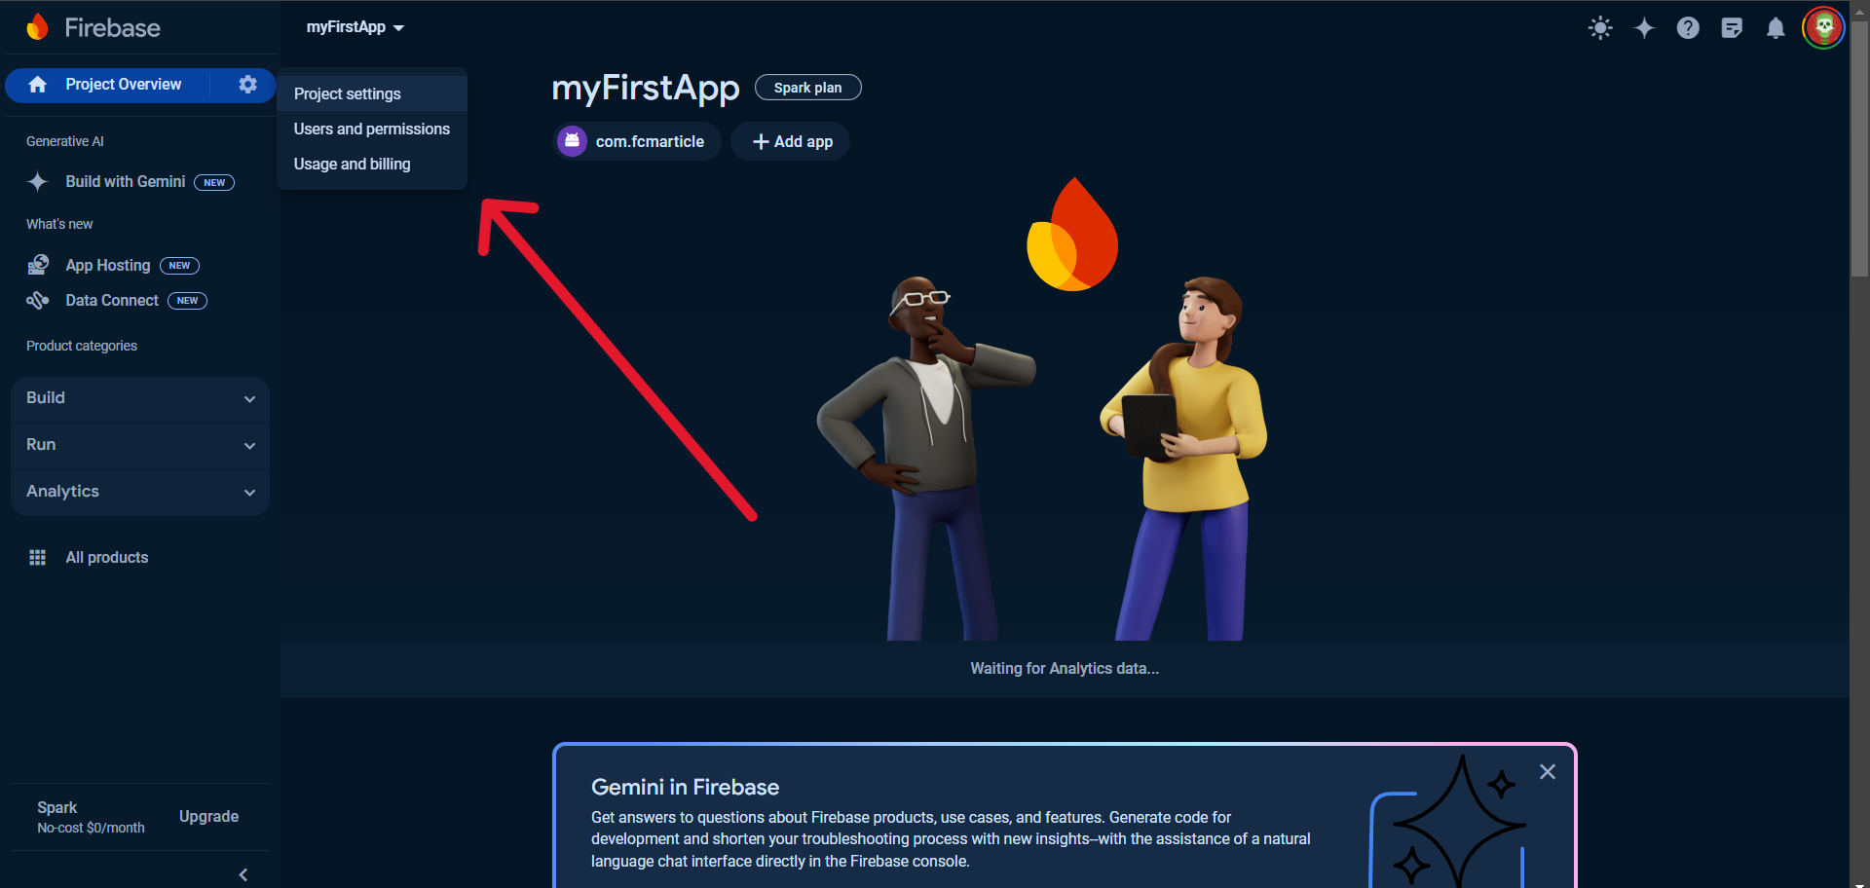Expand the Run category
1870x888 pixels.
click(x=140, y=445)
